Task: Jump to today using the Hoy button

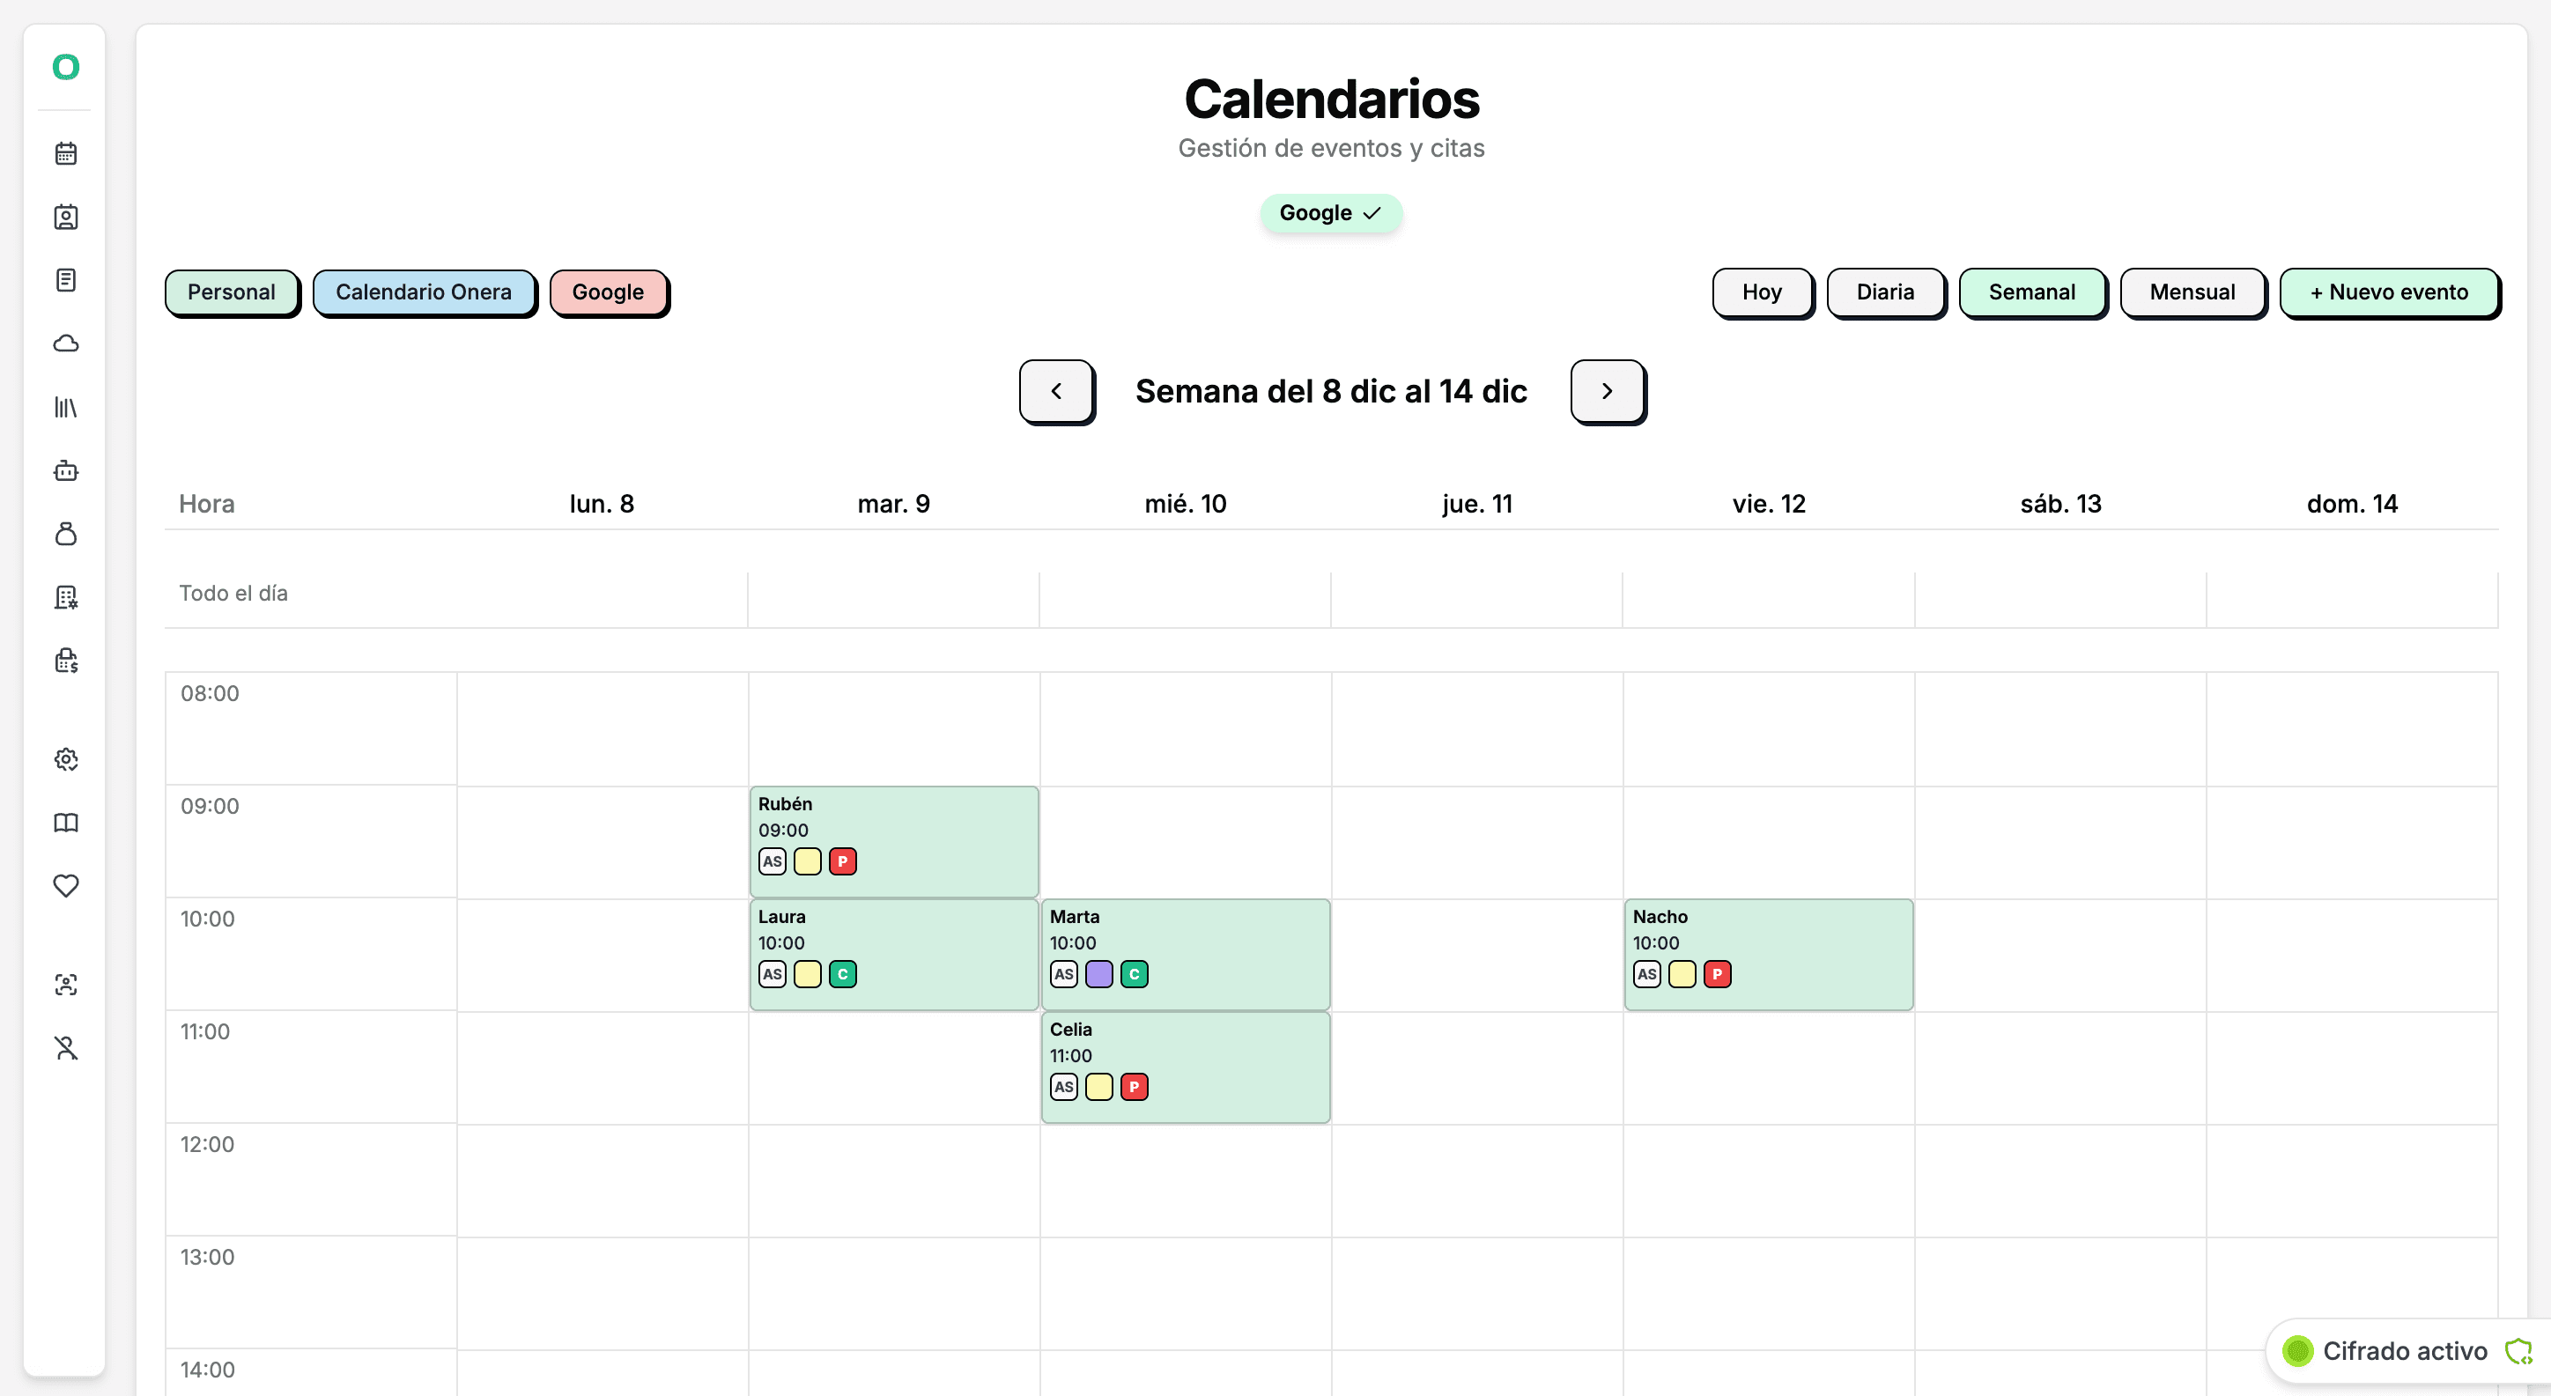Action: click(x=1762, y=292)
